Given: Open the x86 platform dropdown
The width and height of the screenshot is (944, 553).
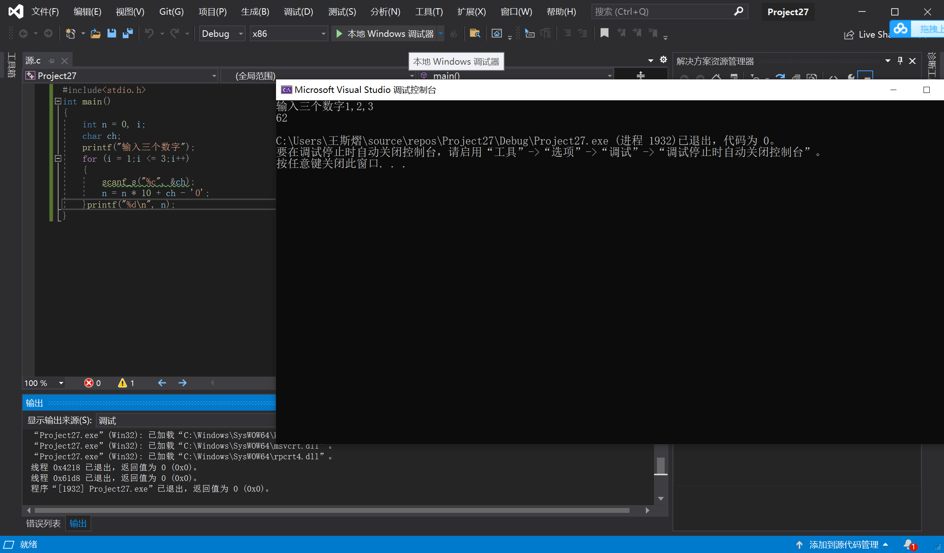Looking at the screenshot, I should 289,34.
